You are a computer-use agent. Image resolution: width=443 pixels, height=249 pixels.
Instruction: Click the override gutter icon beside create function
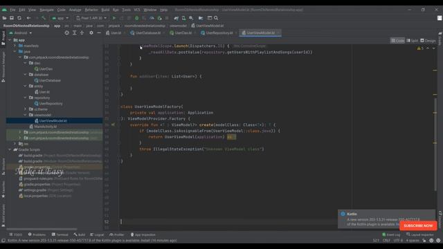point(113,124)
